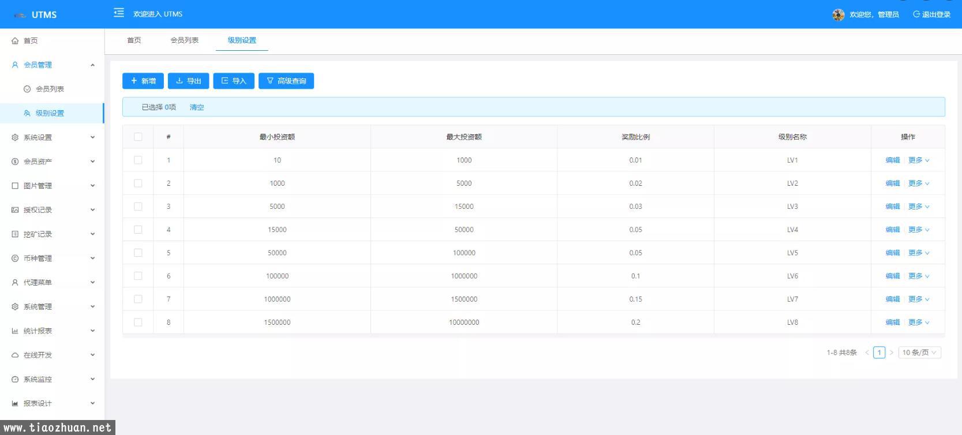Click the advanced query filter button
This screenshot has height=435, width=962.
[286, 81]
